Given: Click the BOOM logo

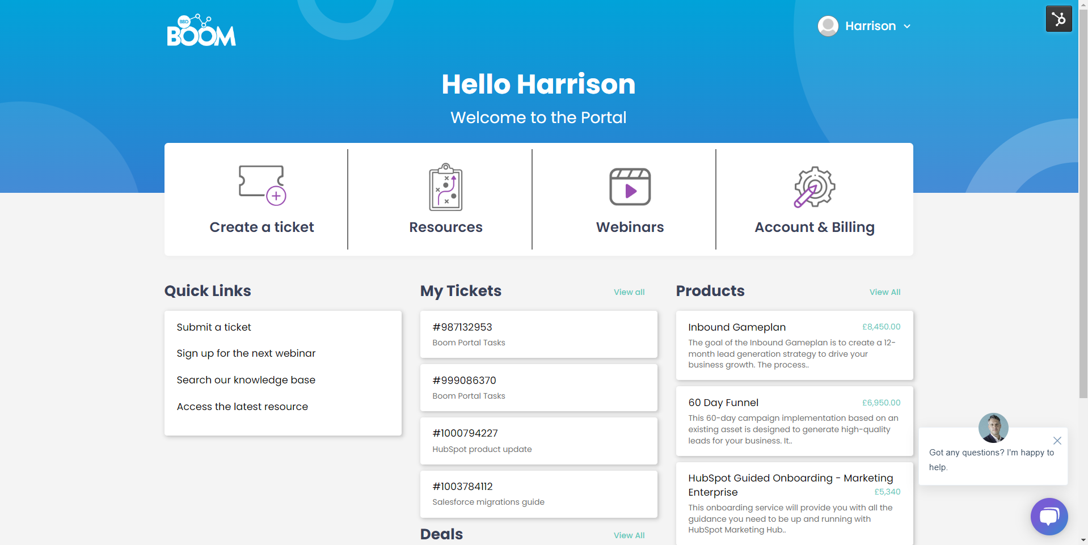Looking at the screenshot, I should 201,29.
